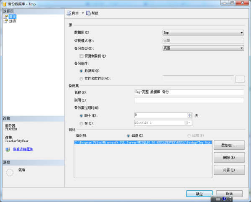The height and width of the screenshot is (202, 251).
Task: Expand the 备份类型 dropdown
Action: coord(203,48)
